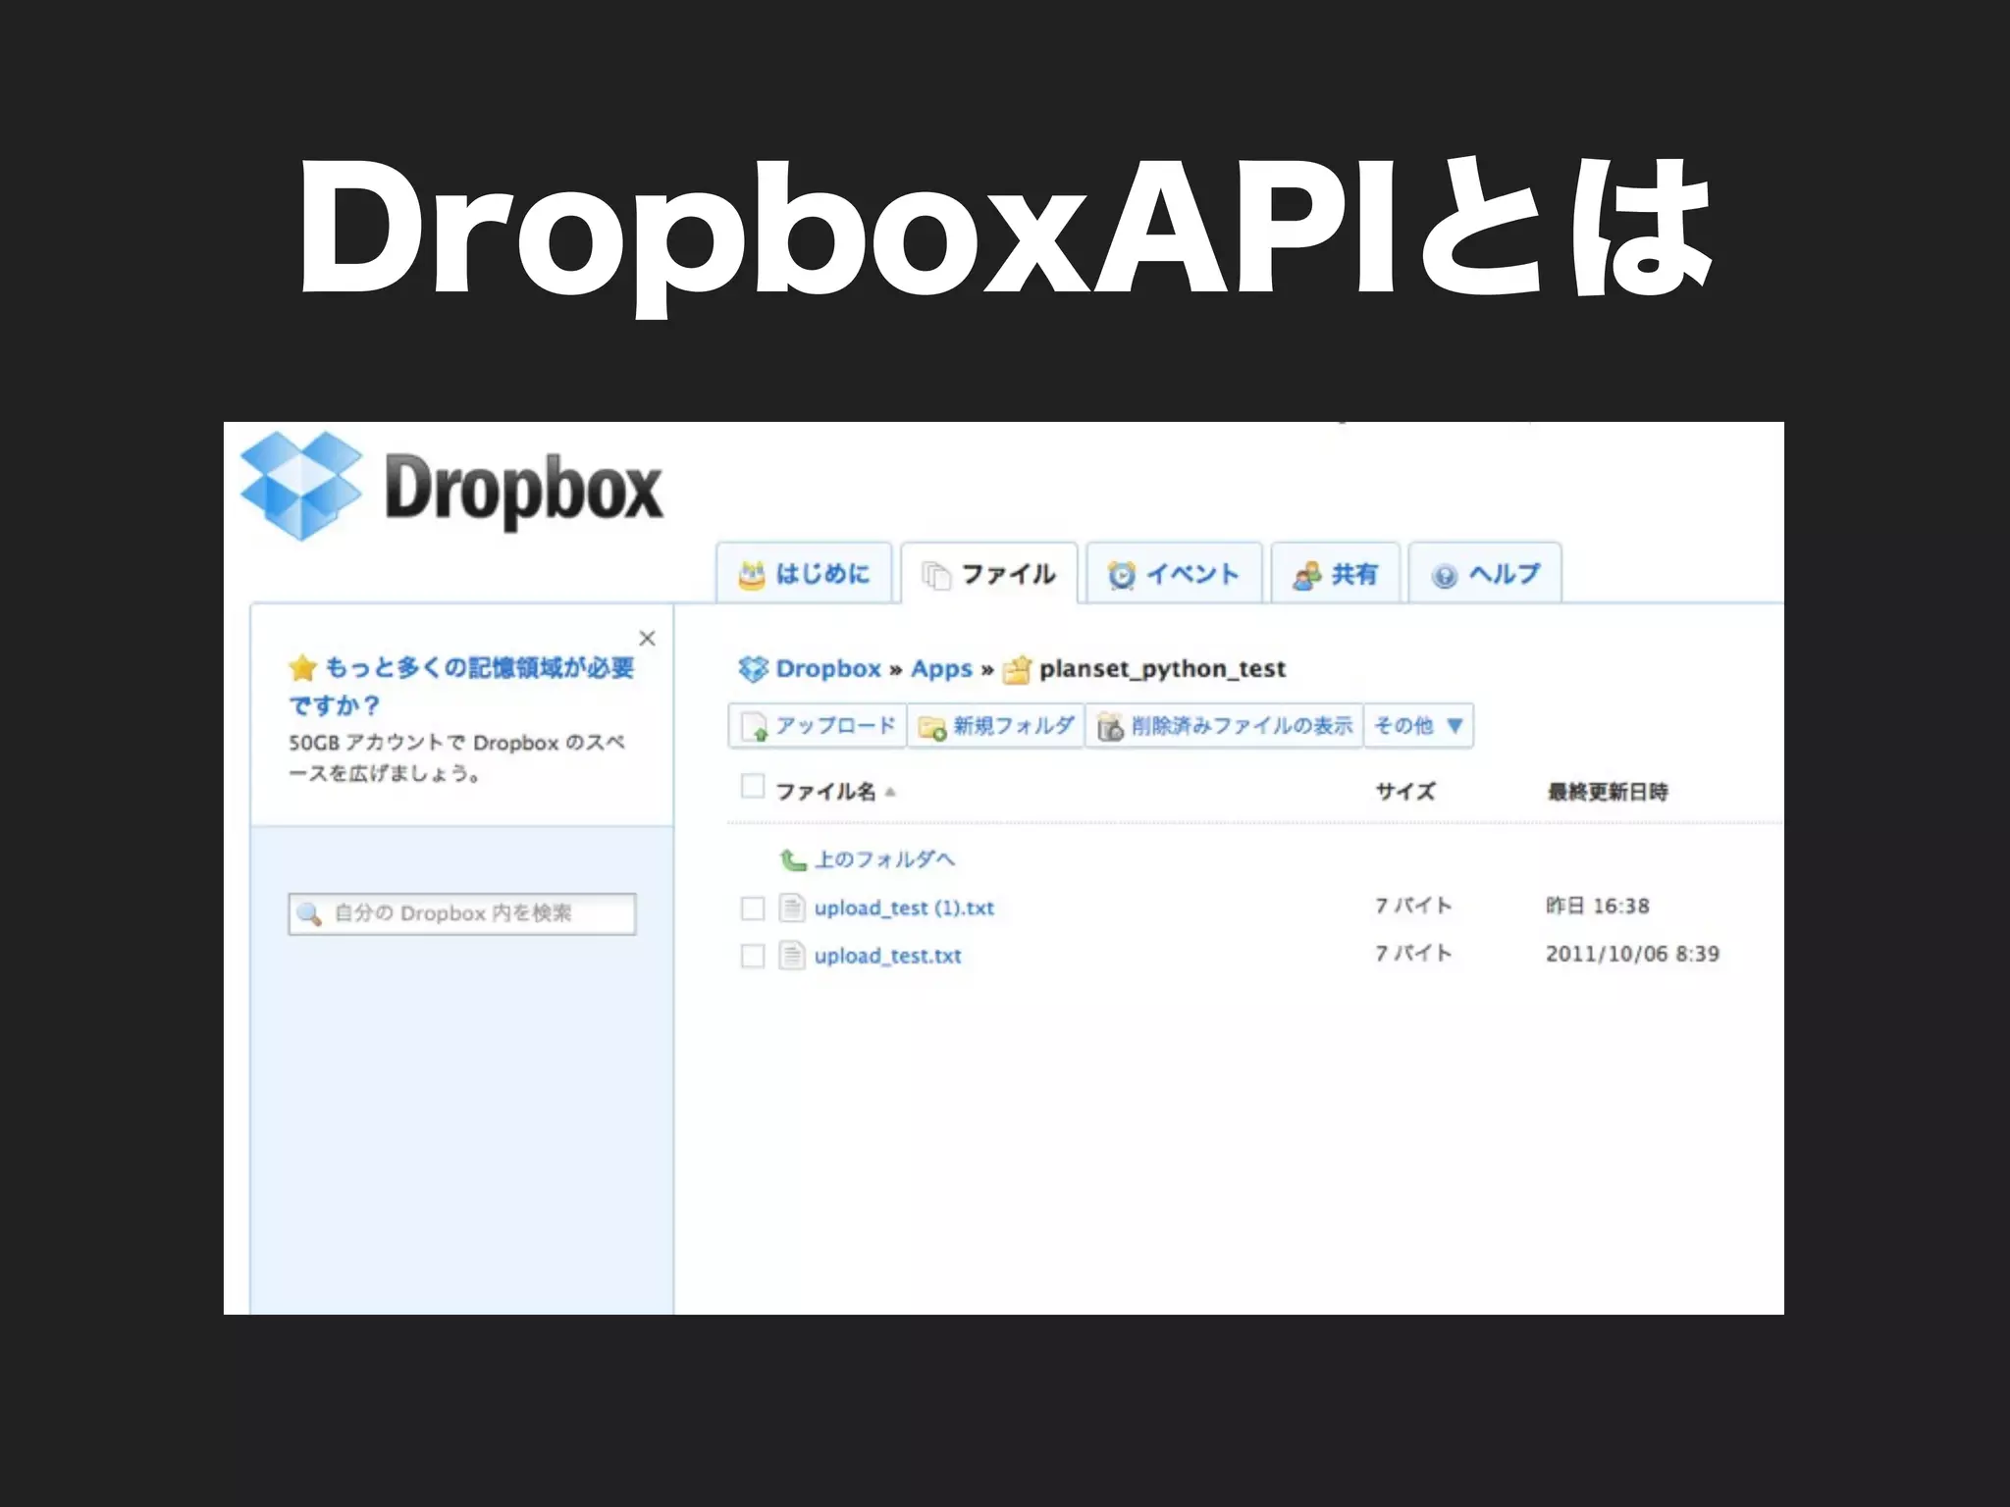Click the イベント tab clock icon
This screenshot has width=2010, height=1507.
pyautogui.click(x=1122, y=575)
